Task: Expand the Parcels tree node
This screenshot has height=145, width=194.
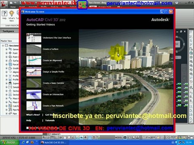Action: [x=6, y=64]
